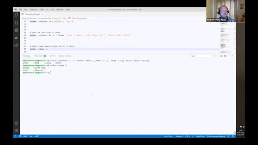Open the Selection menu
Viewport: 258px width, 145px height.
click(33, 10)
